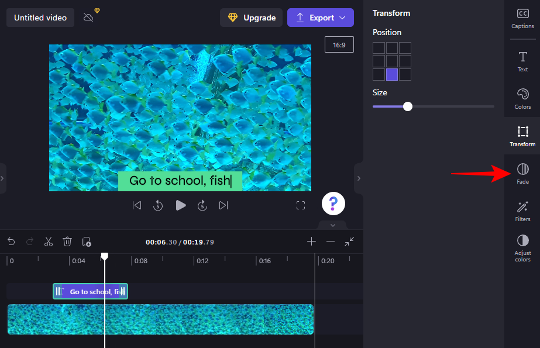
Task: Select the top-left position grid cell
Action: click(x=379, y=48)
